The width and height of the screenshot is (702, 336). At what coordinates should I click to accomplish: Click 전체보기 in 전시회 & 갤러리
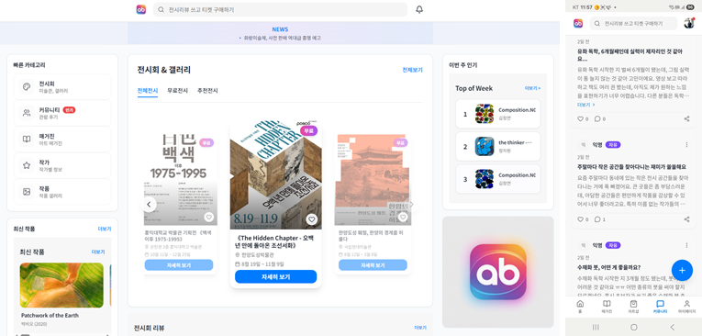pyautogui.click(x=412, y=70)
